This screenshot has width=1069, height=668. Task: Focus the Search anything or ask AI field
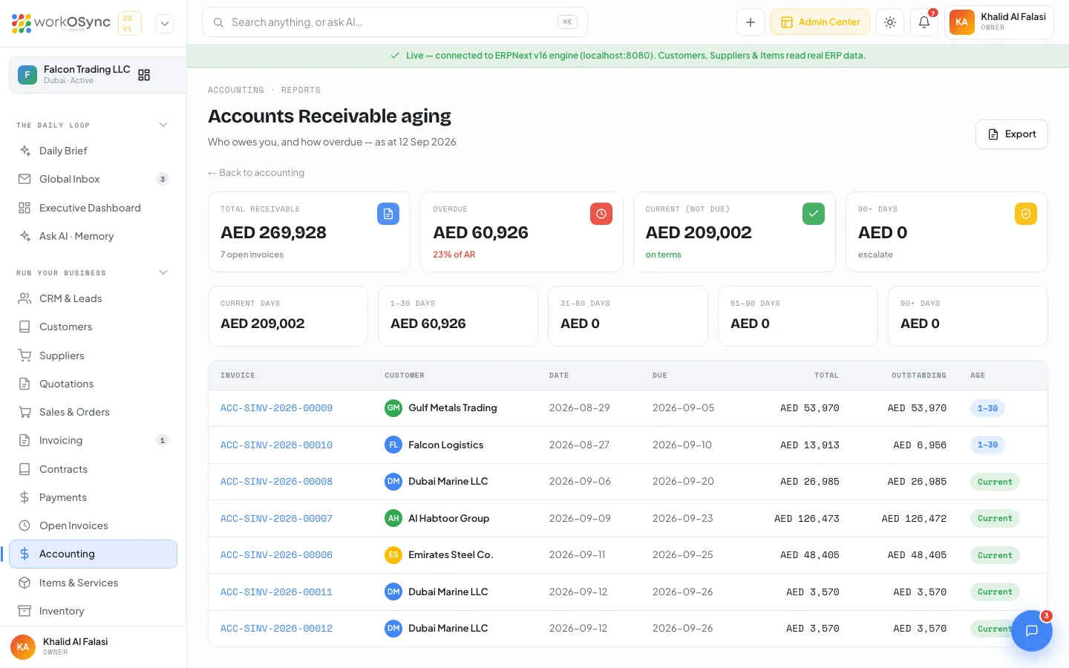coord(395,22)
